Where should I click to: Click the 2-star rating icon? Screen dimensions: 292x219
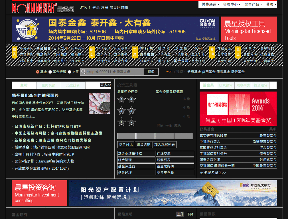click(x=131, y=111)
